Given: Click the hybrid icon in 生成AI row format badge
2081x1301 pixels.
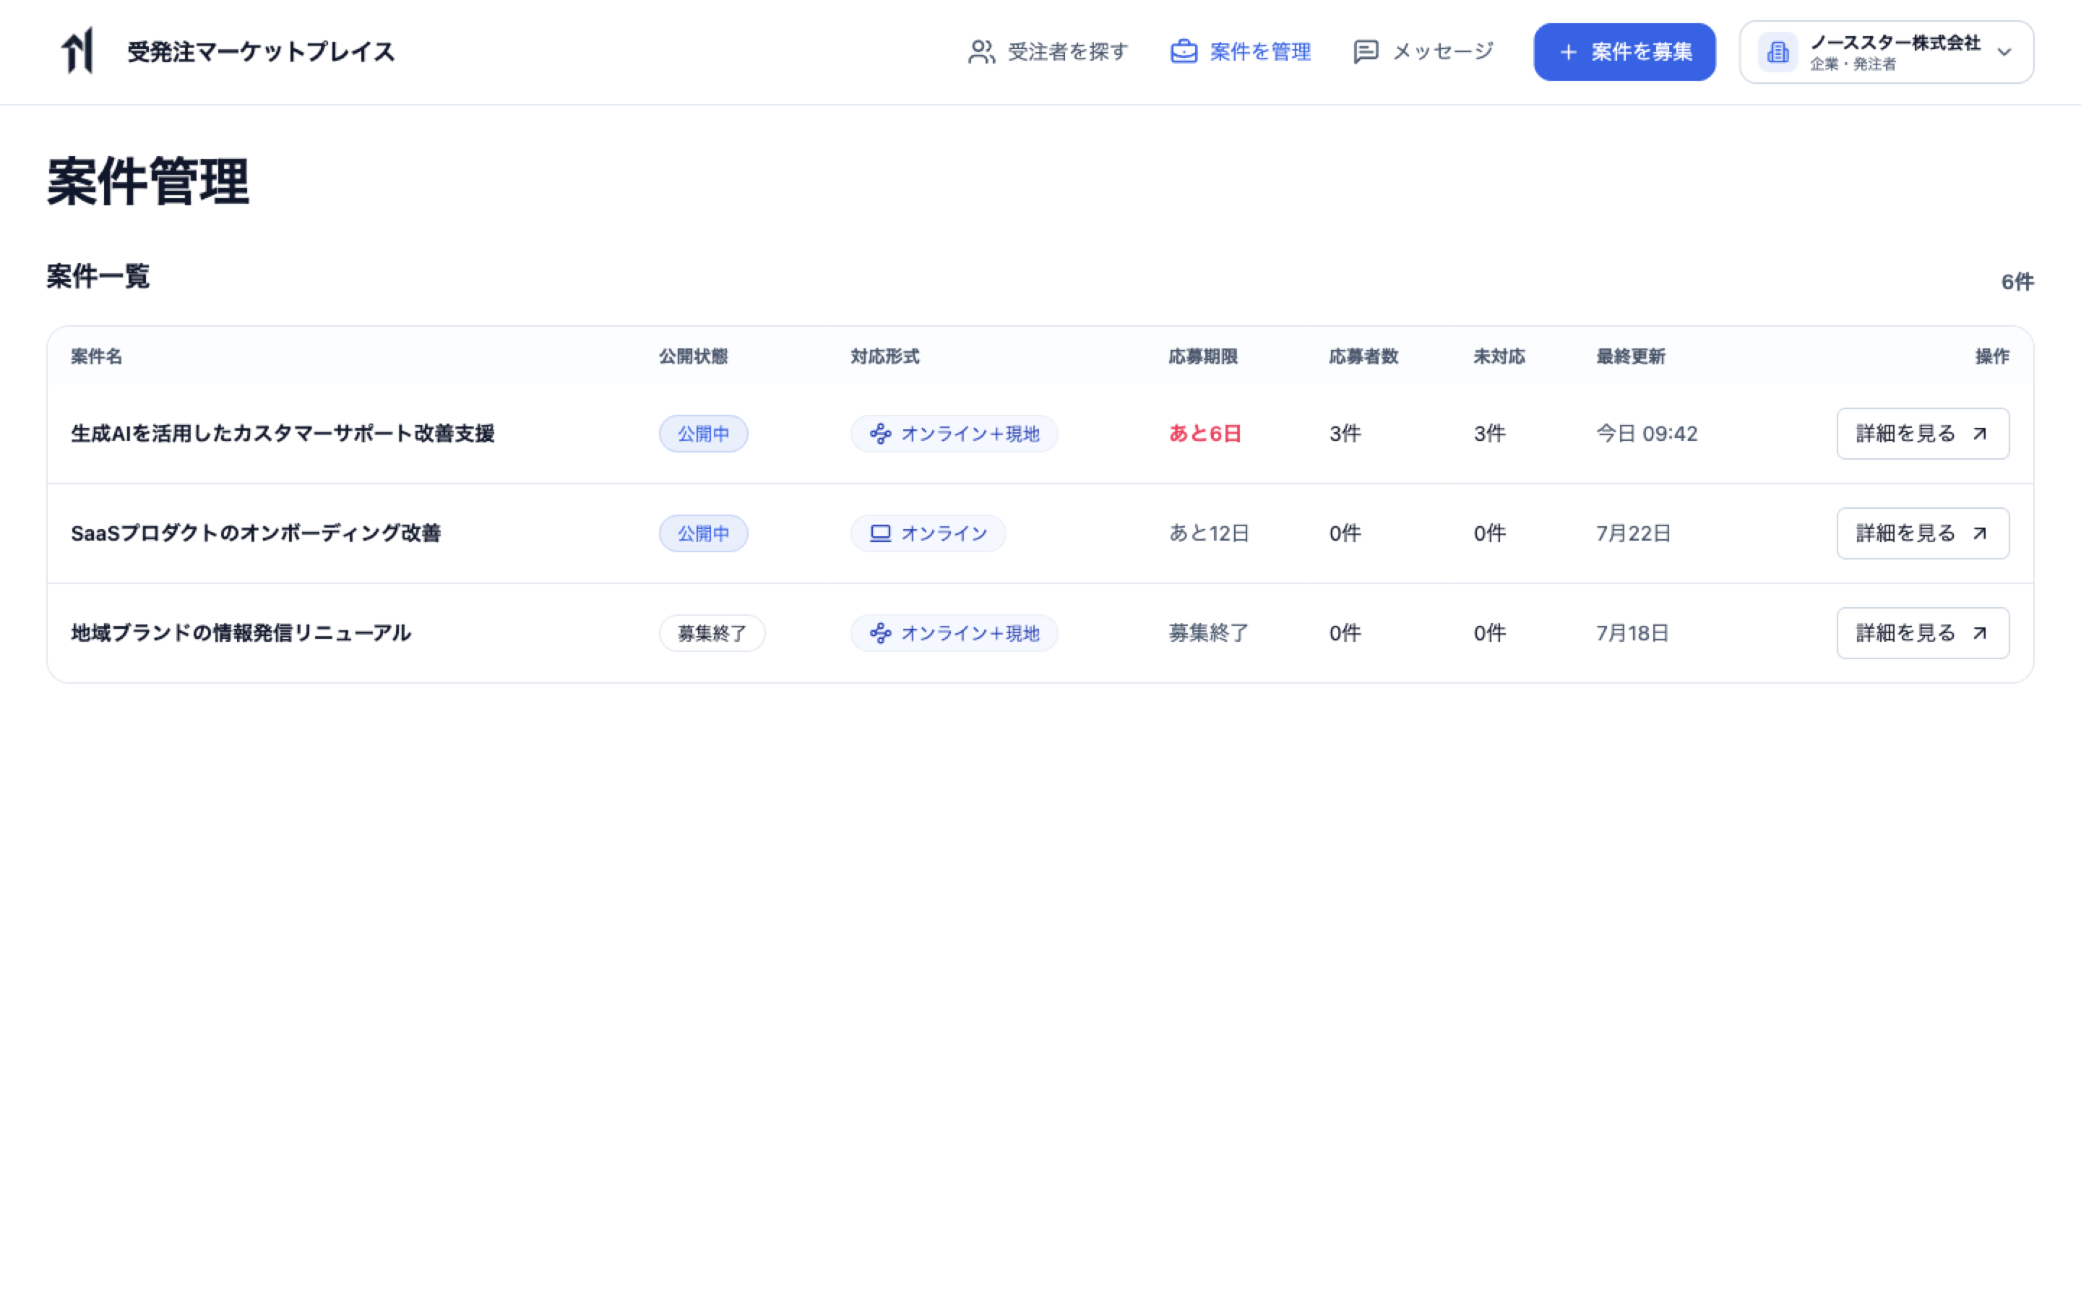Looking at the screenshot, I should click(x=881, y=434).
